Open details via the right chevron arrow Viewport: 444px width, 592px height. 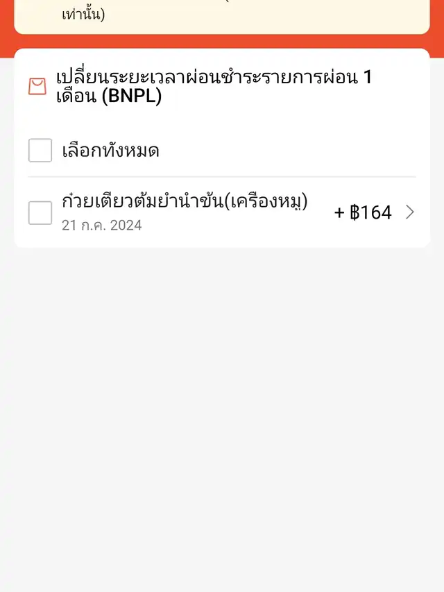409,212
